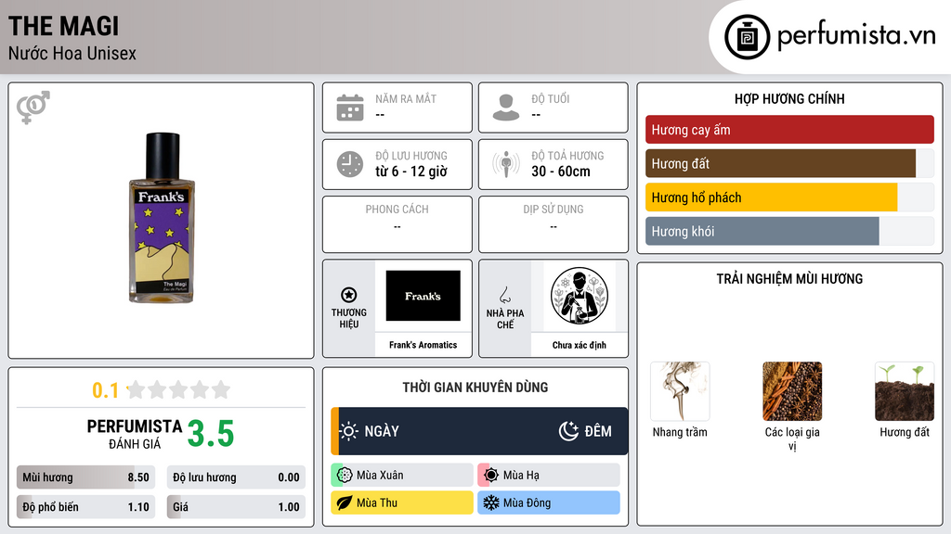The height and width of the screenshot is (534, 951).
Task: Click the person icon for Độ tuổi
Action: click(x=506, y=108)
